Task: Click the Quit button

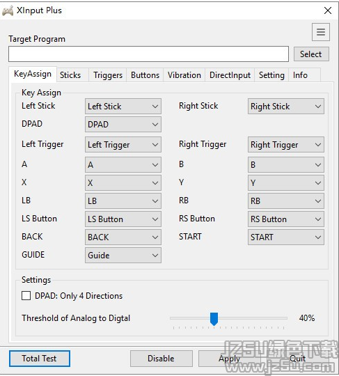Action: pos(297,359)
